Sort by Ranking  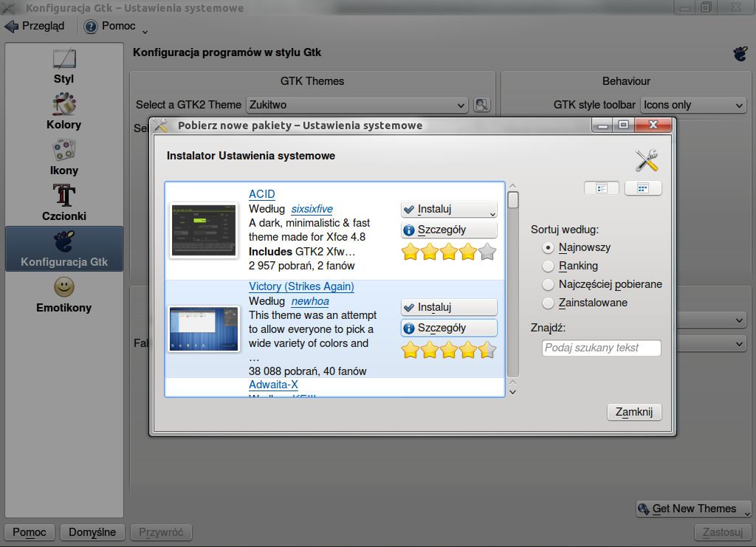coord(571,266)
